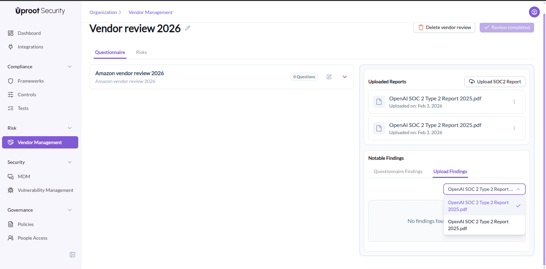The height and width of the screenshot is (269, 546).
Task: Open options menu for second uploaded SOC report
Action: (x=514, y=128)
